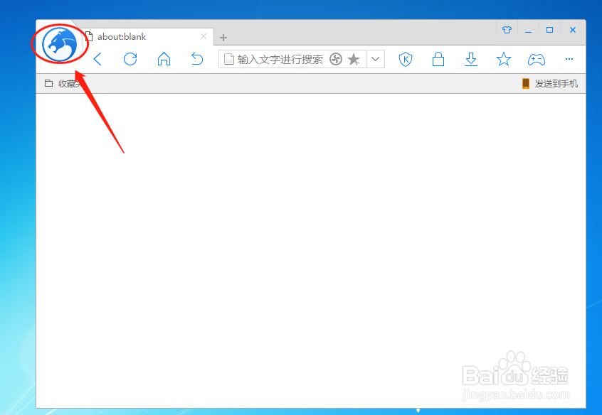Open the 收藏夹 bookmarks folder
The width and height of the screenshot is (602, 415).
pyautogui.click(x=64, y=83)
